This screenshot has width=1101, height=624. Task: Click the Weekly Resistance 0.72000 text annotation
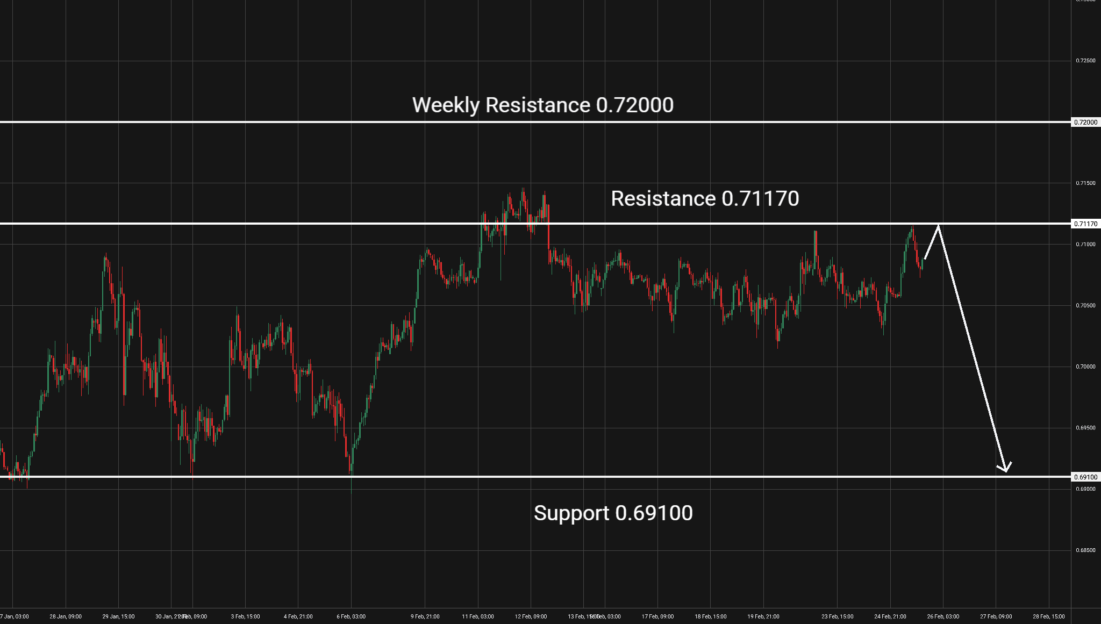pos(542,105)
